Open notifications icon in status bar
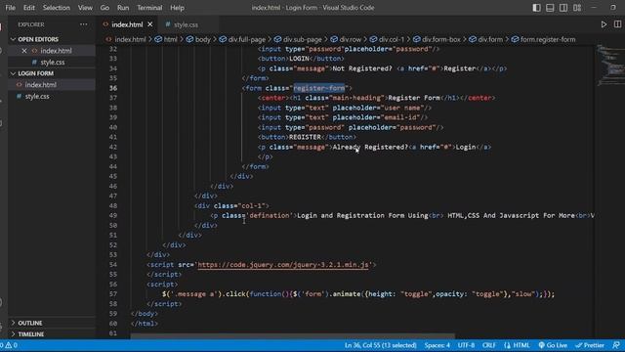 pos(616,345)
